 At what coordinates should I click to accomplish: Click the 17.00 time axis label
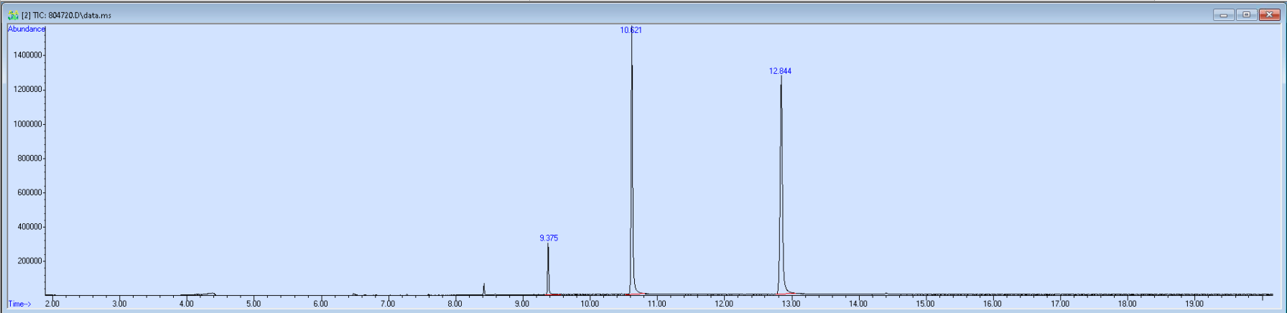(1059, 304)
